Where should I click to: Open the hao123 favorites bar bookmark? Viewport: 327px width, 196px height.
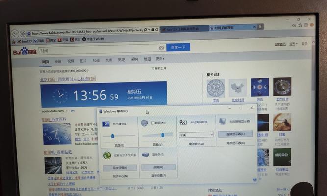pos(25,41)
